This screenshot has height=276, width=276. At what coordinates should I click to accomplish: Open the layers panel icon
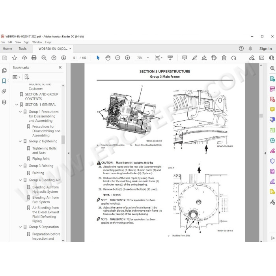(4, 102)
